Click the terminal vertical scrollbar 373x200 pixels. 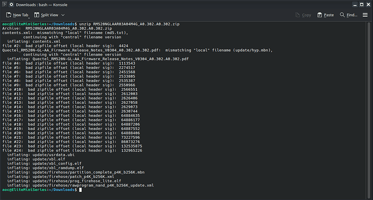(x=369, y=111)
